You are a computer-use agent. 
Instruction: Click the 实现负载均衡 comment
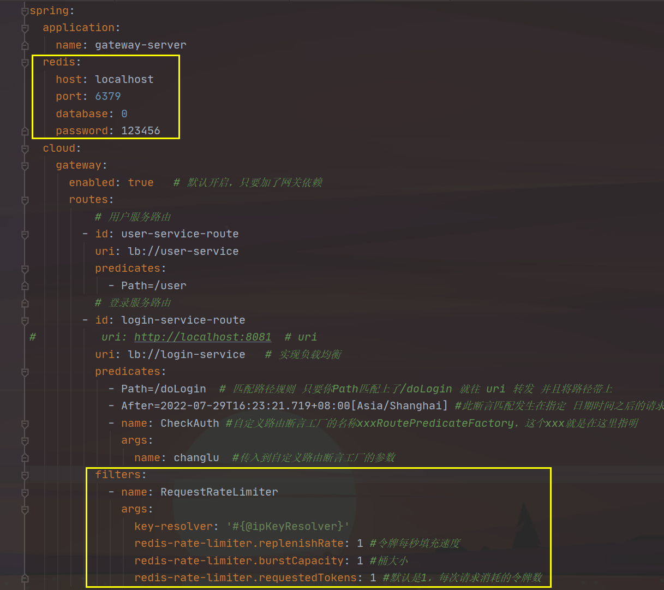coord(303,354)
